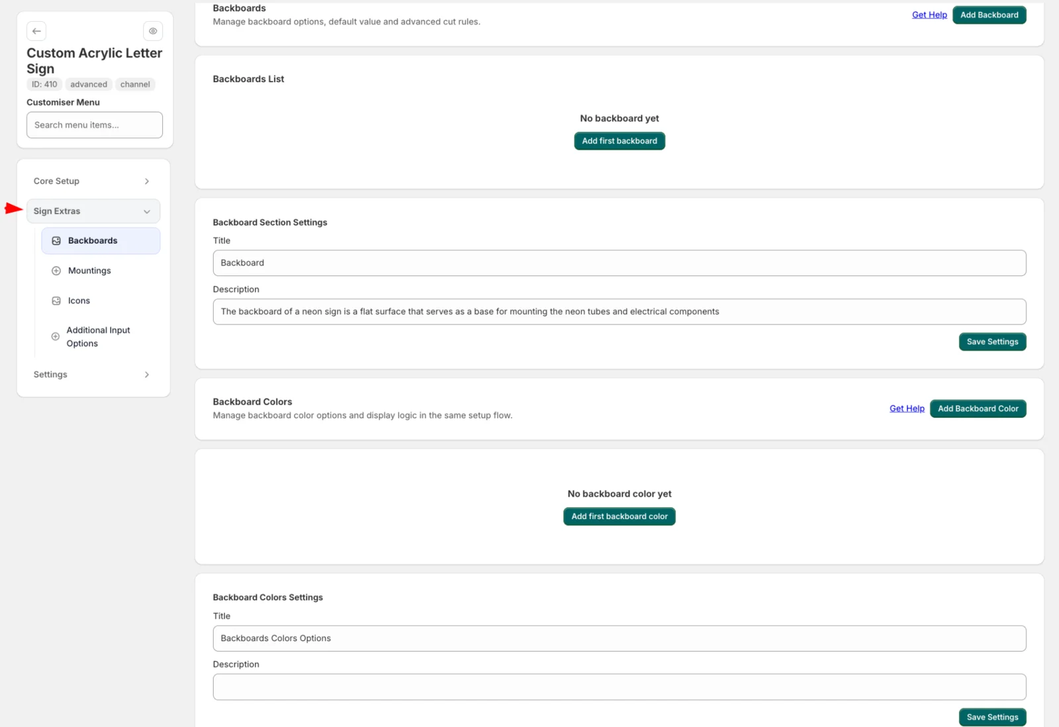Click Add first backboard color button
The height and width of the screenshot is (727, 1059).
(x=620, y=516)
